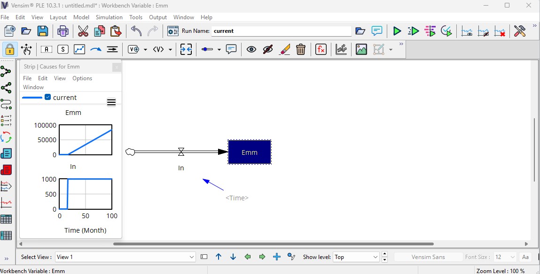
Task: Click the Hide elements crossed-eye icon
Action: [x=267, y=50]
